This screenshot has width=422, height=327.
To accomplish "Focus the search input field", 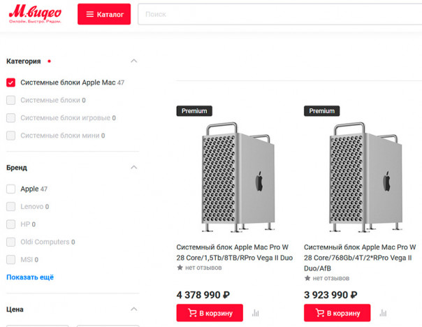I will point(279,14).
